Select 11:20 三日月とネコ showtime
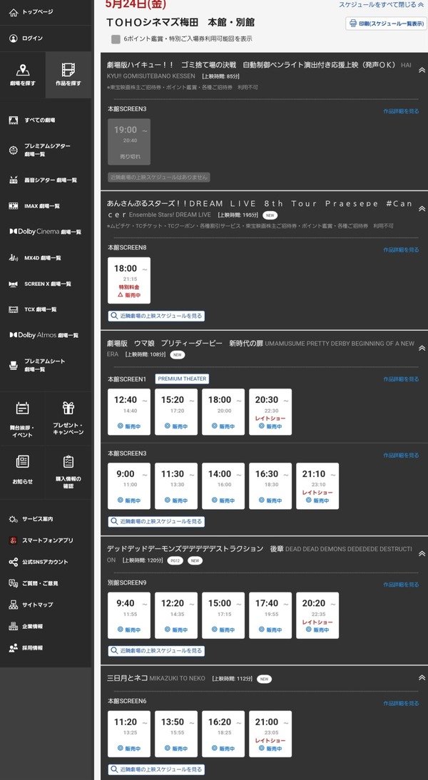 coord(129,734)
